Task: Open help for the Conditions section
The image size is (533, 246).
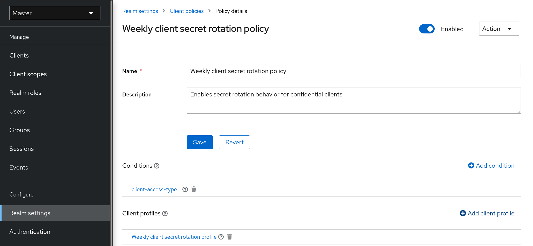Action: pyautogui.click(x=157, y=166)
